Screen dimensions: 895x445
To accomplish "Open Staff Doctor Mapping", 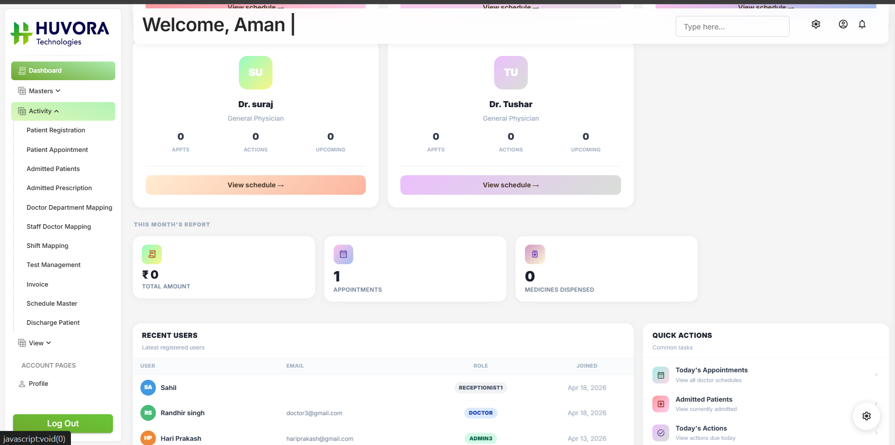I will [59, 226].
